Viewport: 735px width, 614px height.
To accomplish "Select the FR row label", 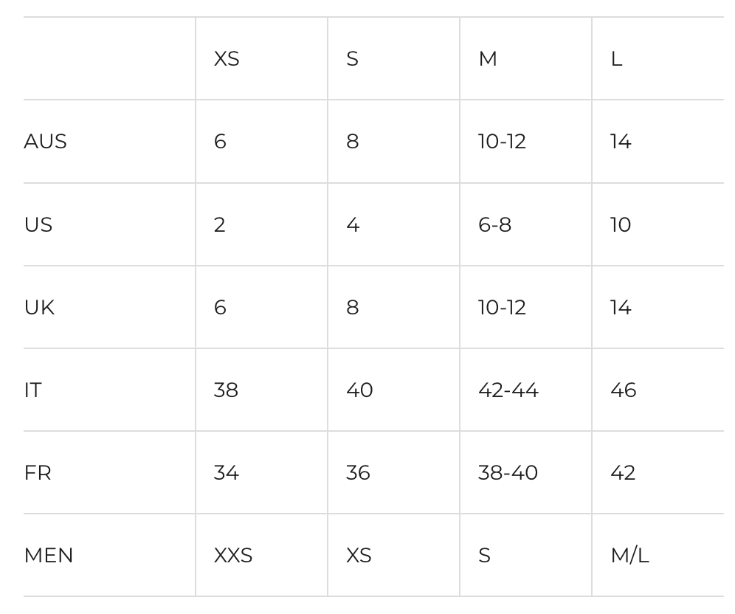I will 38,472.
